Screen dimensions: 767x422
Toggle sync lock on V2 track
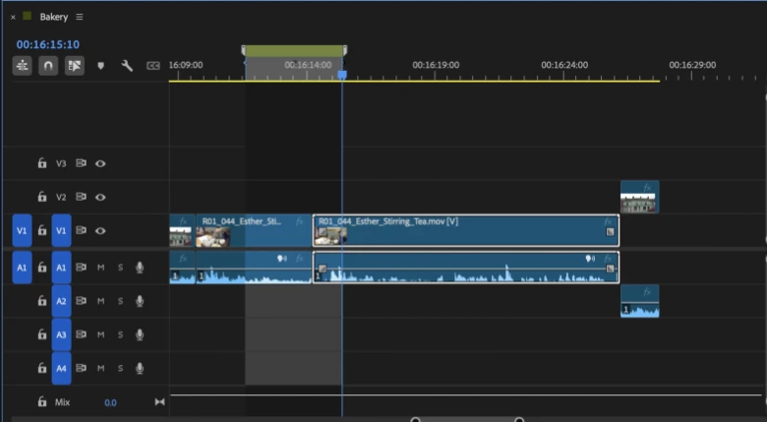[81, 197]
